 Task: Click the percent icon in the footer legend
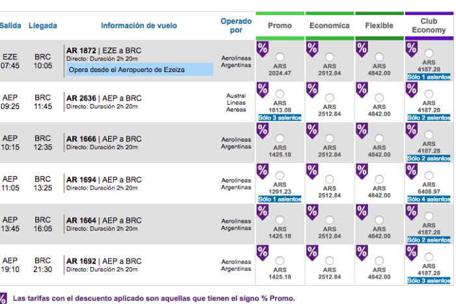pos(3,298)
